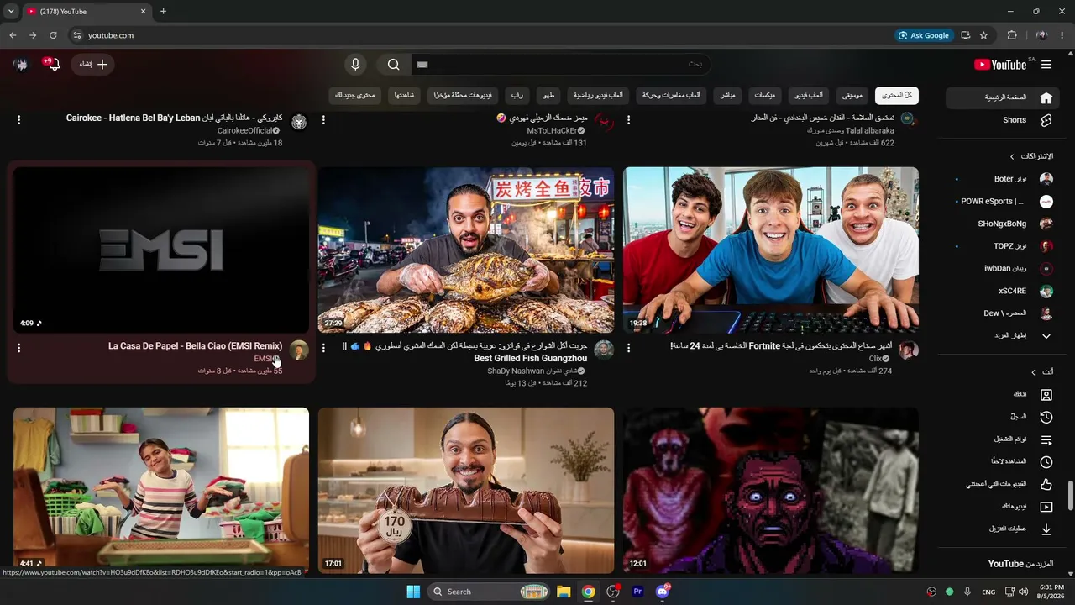Open the Windows Start menu
The height and width of the screenshot is (605, 1075).
point(413,592)
